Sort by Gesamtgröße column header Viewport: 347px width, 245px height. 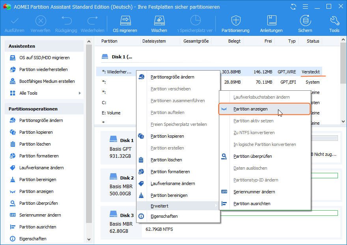coord(196,41)
